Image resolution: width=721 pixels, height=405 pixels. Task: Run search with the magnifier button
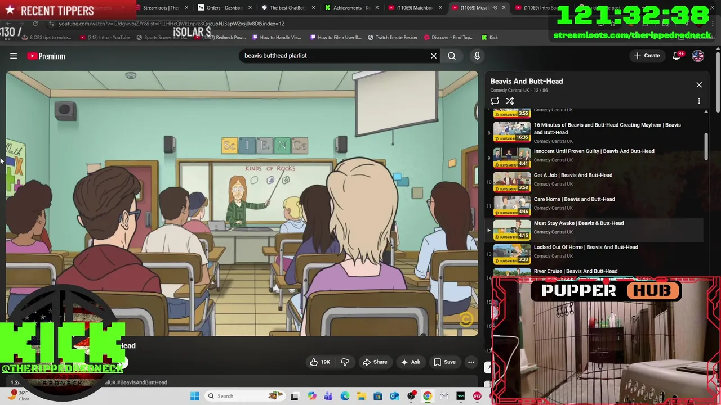452,56
